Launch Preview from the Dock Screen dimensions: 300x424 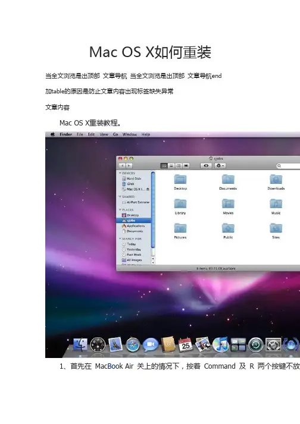click(203, 344)
